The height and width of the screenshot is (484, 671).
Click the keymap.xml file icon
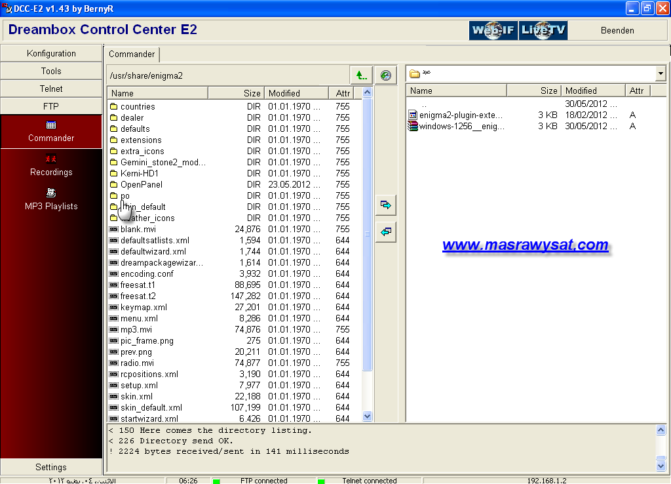click(x=113, y=307)
